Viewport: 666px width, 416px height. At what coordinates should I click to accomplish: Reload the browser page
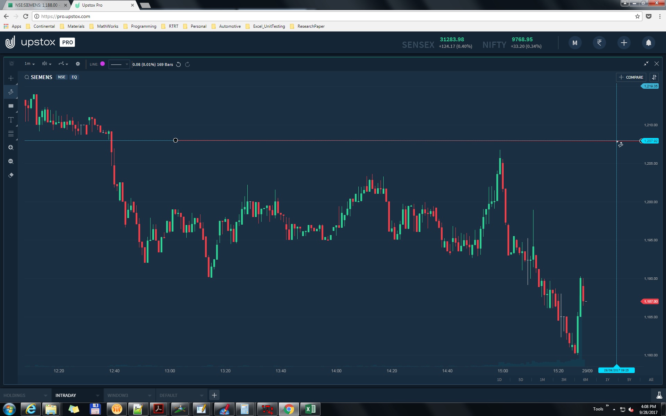[25, 16]
